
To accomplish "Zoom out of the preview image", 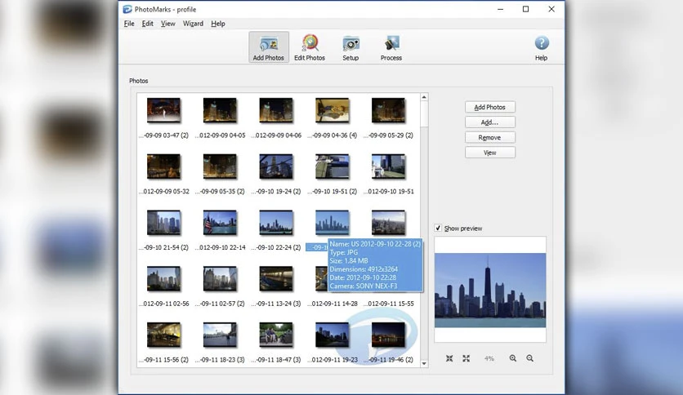I will pos(529,358).
